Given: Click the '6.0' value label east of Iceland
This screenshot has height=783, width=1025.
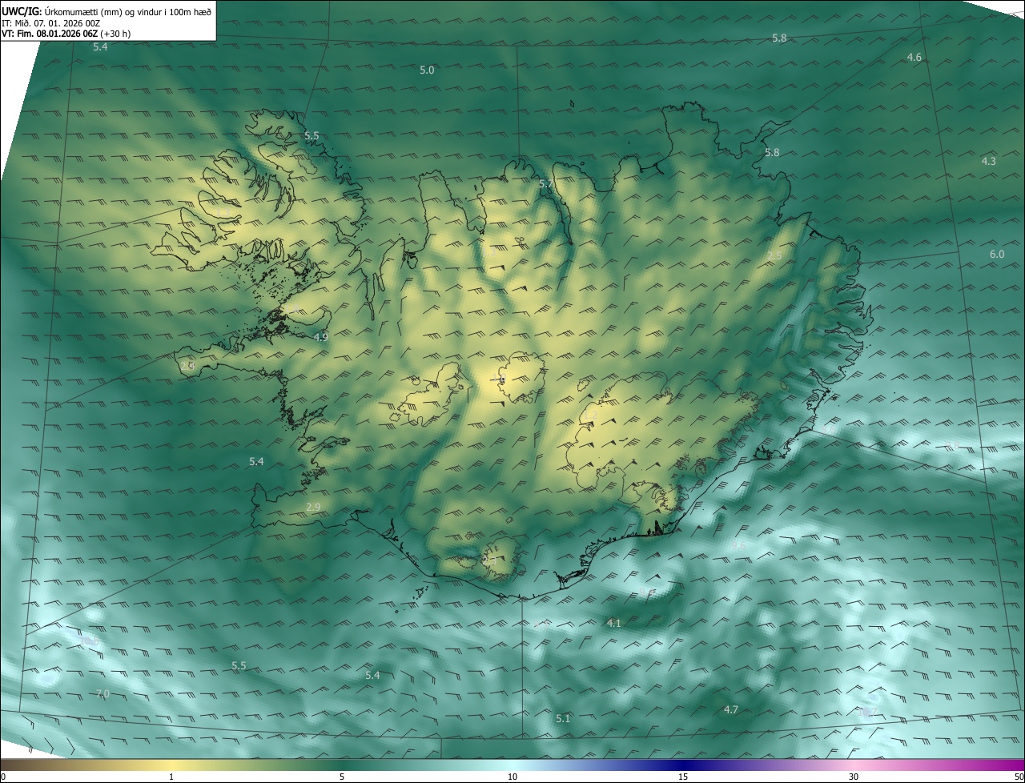Looking at the screenshot, I should coord(997,255).
